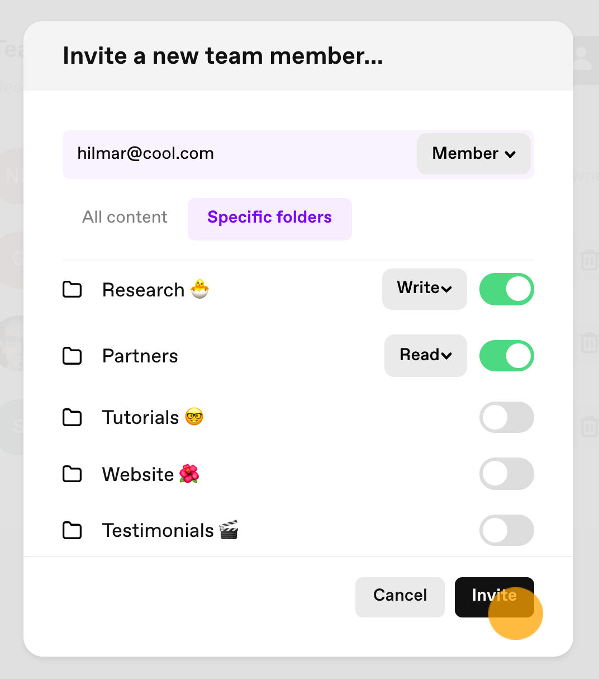Click the Tutorials folder icon
599x679 pixels.
[x=72, y=417]
